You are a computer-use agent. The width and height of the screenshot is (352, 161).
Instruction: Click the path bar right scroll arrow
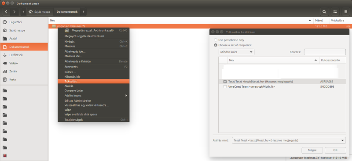point(84,12)
